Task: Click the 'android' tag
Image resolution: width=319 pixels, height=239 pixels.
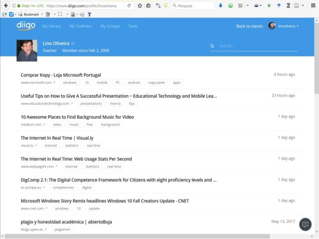Action: tap(134, 83)
